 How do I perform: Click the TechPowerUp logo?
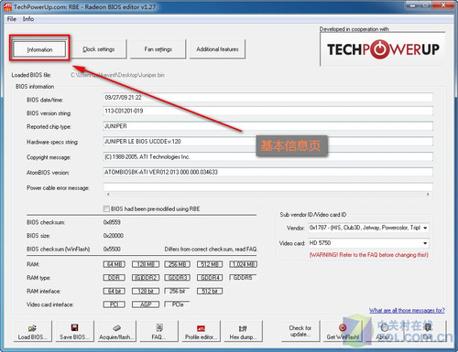[383, 49]
